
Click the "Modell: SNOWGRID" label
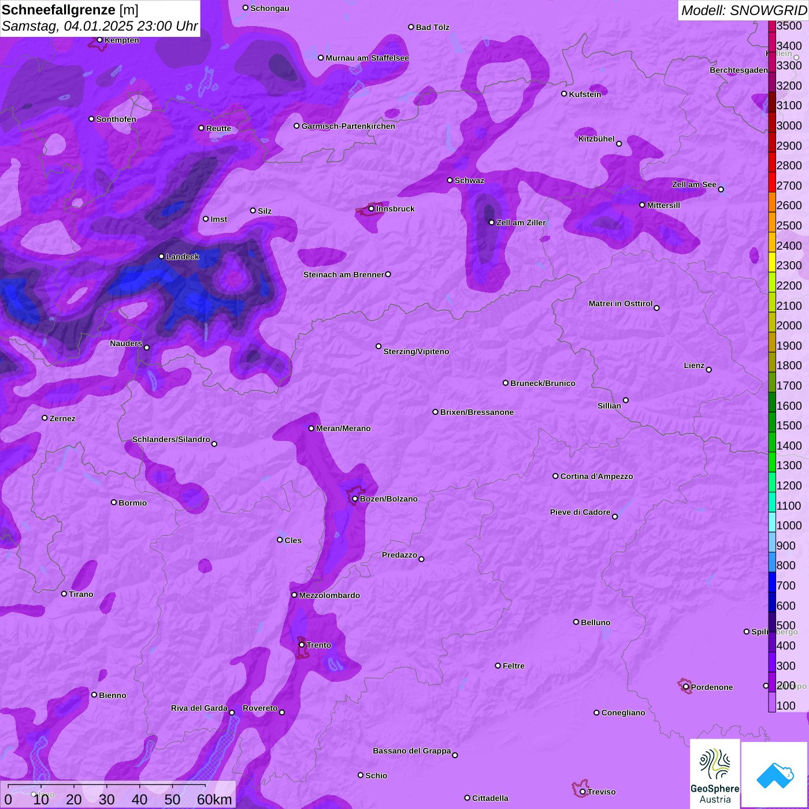[744, 10]
